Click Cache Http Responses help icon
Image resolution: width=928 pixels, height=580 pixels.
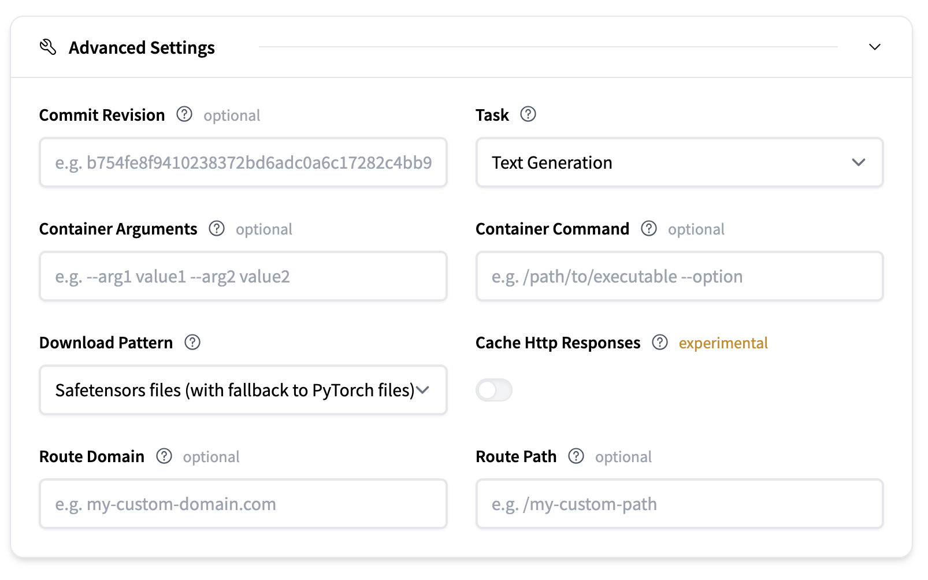(660, 343)
